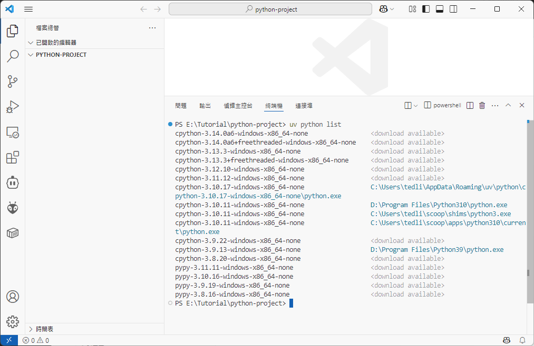The height and width of the screenshot is (346, 534).
Task: Select the Source Control icon
Action: (13, 82)
